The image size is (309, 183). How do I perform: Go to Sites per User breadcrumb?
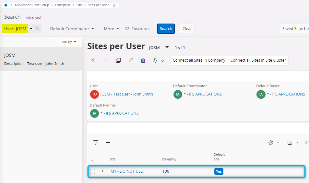point(98,5)
